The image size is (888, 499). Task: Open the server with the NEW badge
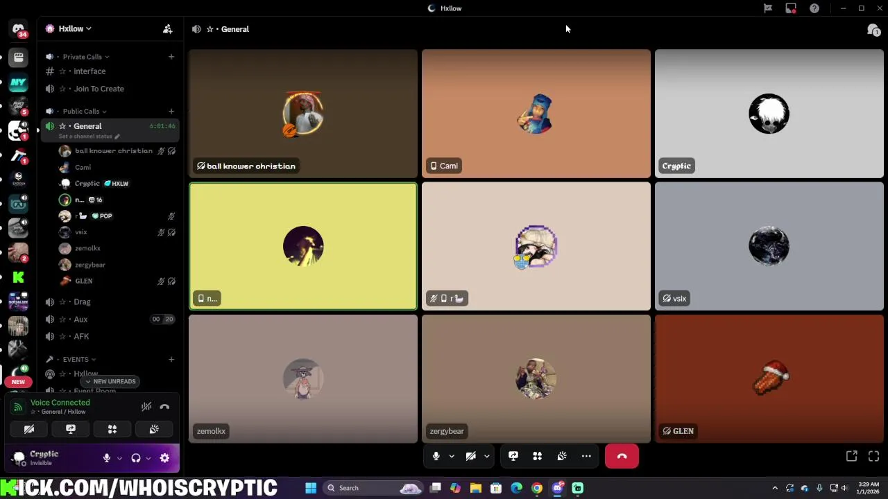(x=19, y=375)
